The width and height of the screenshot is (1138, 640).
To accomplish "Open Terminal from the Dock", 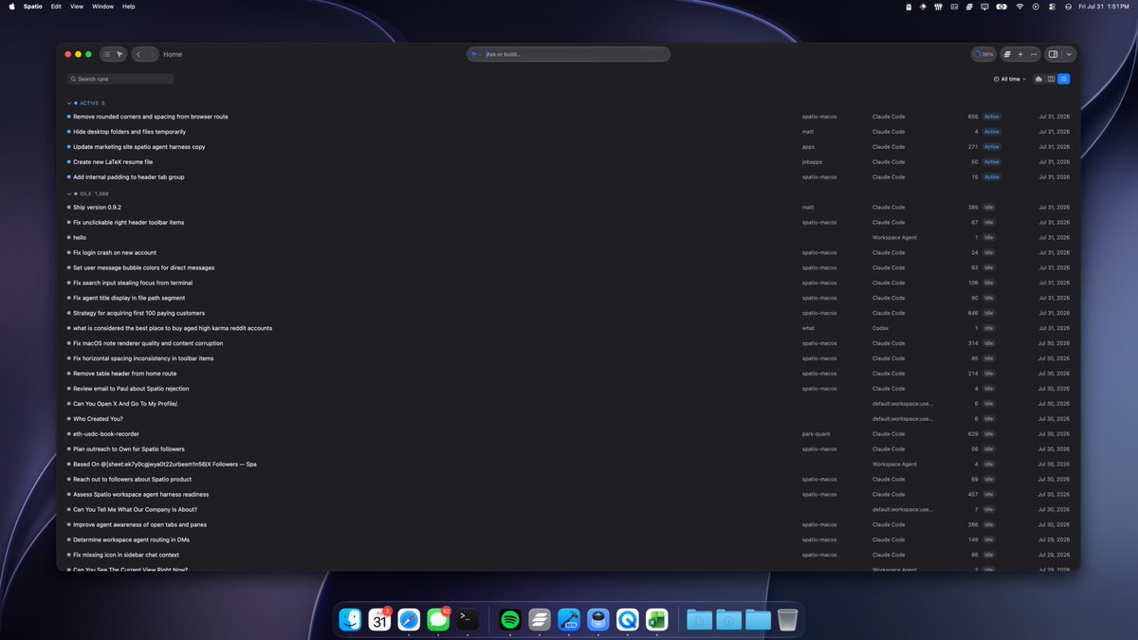I will tap(467, 619).
